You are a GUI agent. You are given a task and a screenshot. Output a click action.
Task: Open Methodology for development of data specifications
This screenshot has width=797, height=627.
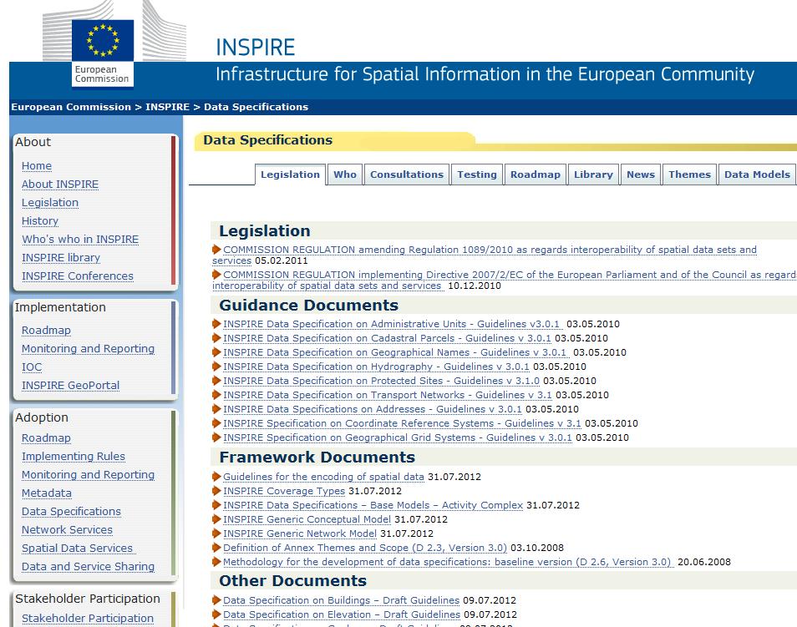[x=449, y=563]
